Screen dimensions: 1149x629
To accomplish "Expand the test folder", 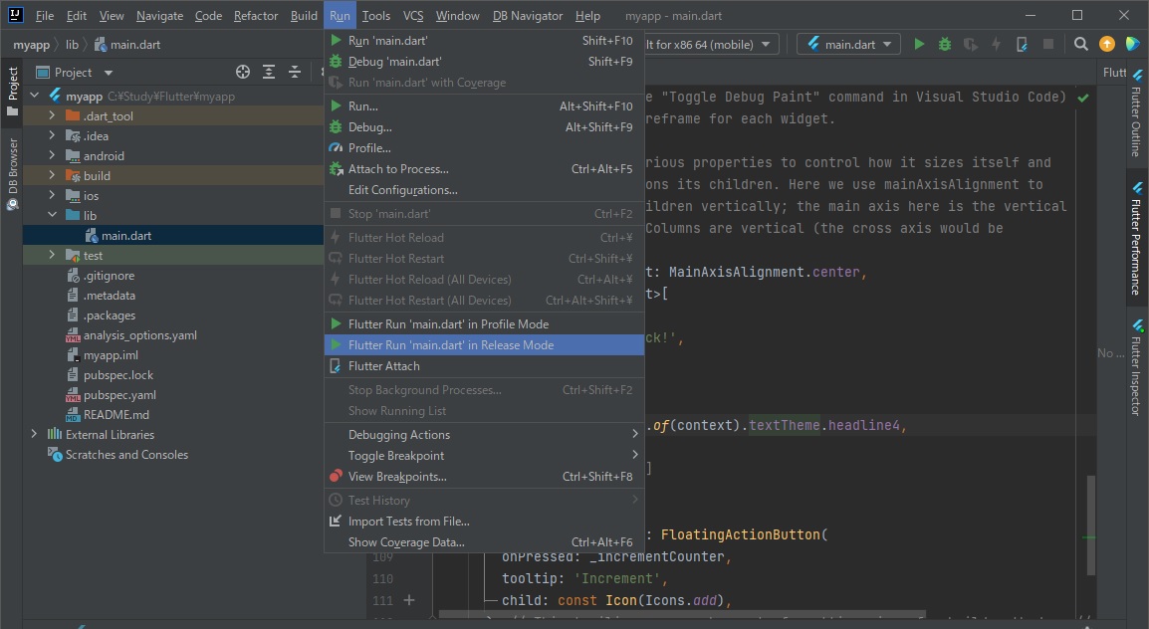I will (x=52, y=255).
